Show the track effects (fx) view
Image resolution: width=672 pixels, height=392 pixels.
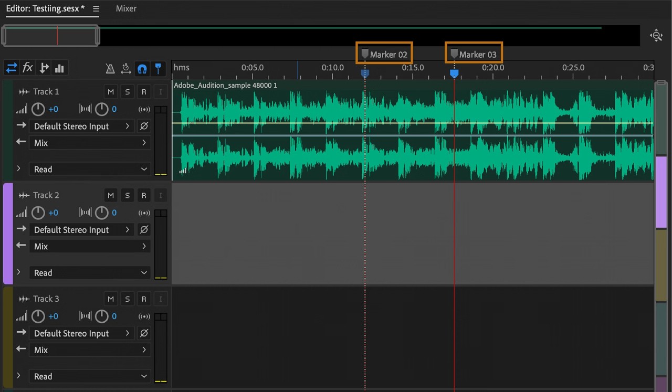click(27, 68)
